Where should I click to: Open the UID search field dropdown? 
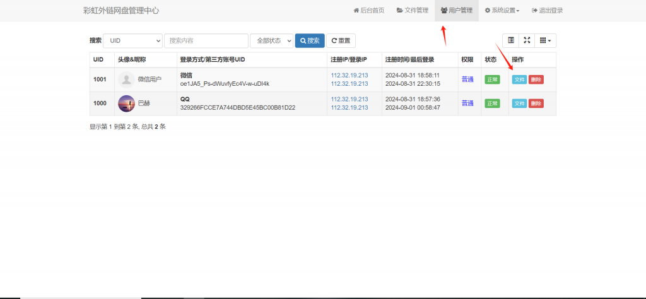coord(133,41)
